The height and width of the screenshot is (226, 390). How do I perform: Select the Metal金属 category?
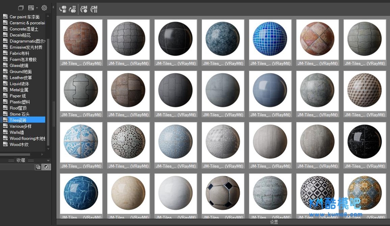tap(19, 90)
